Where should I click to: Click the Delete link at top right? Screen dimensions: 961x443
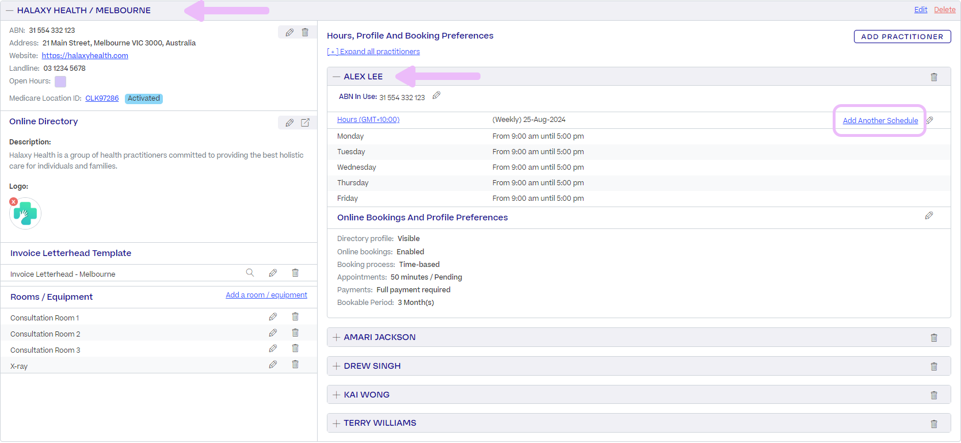click(945, 10)
